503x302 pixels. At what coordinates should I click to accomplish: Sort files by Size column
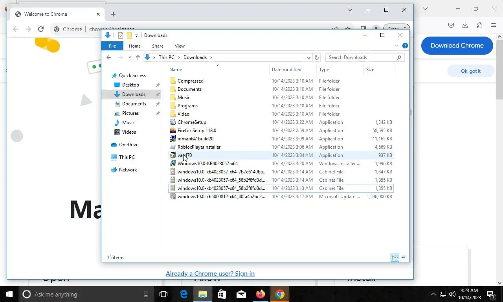pos(379,70)
